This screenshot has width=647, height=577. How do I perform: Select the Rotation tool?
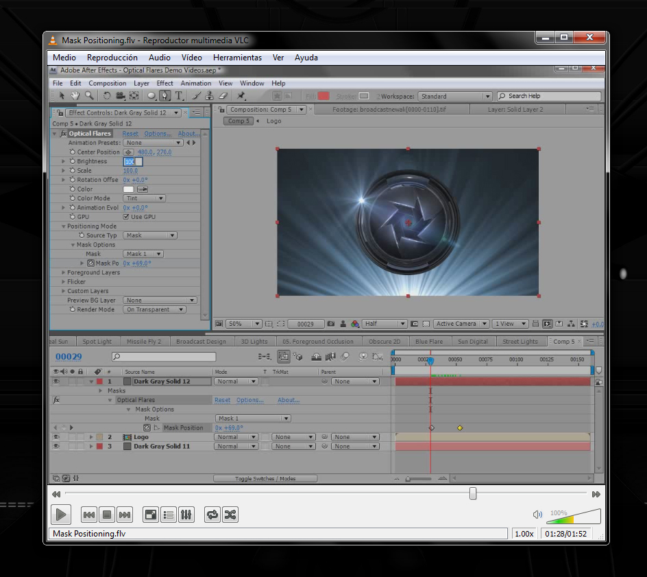coord(107,96)
